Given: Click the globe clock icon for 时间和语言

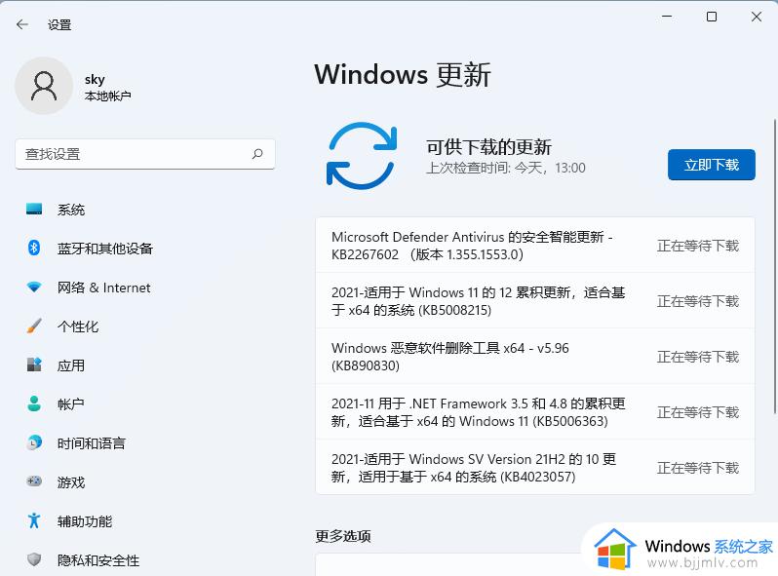Looking at the screenshot, I should click(34, 442).
